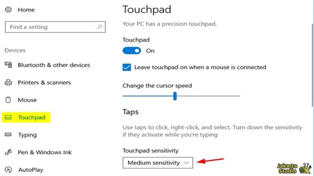Expand the Medium sensitivity selector
The height and width of the screenshot is (176, 314).
pos(157,163)
